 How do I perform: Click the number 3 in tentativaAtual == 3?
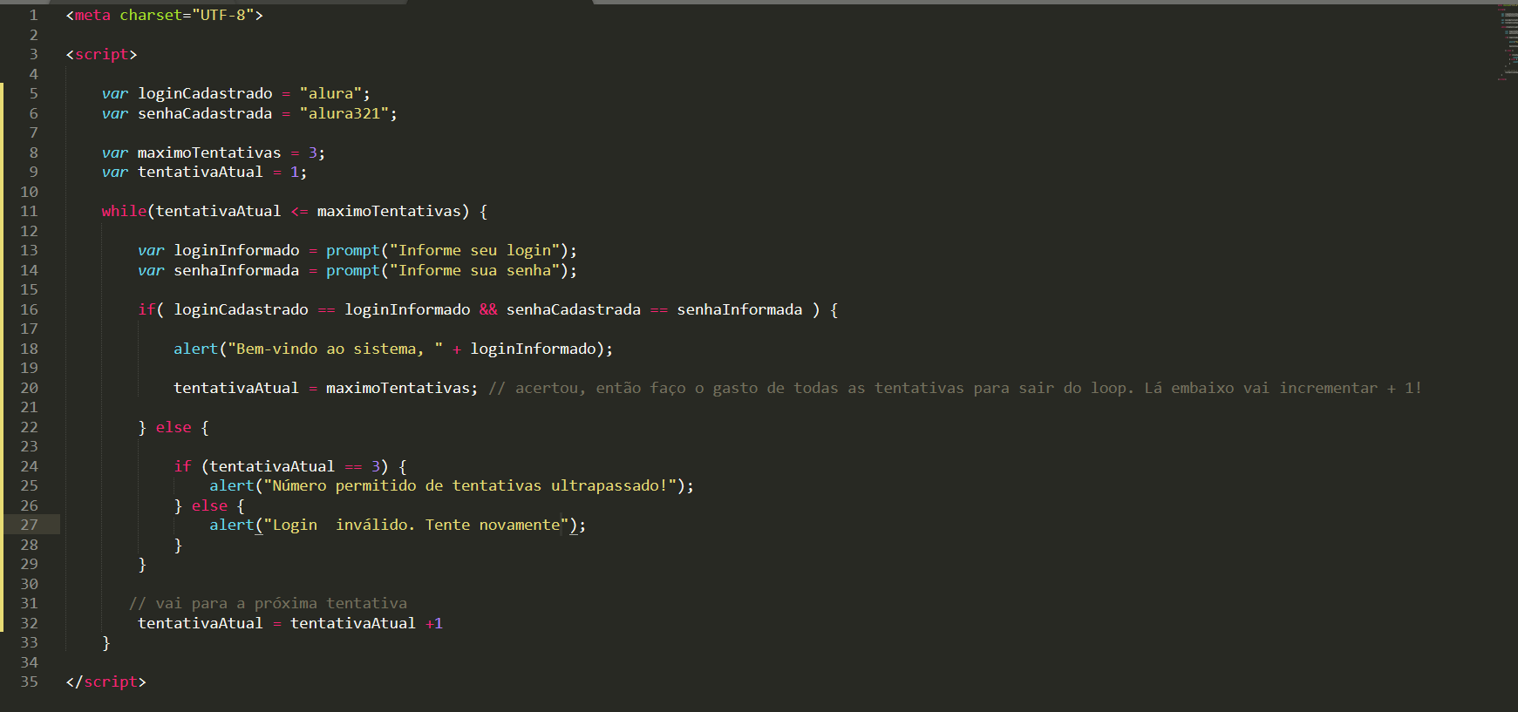tap(376, 466)
